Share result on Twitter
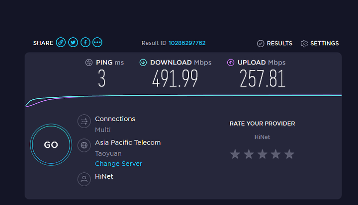This screenshot has height=205, width=358. coord(73,42)
